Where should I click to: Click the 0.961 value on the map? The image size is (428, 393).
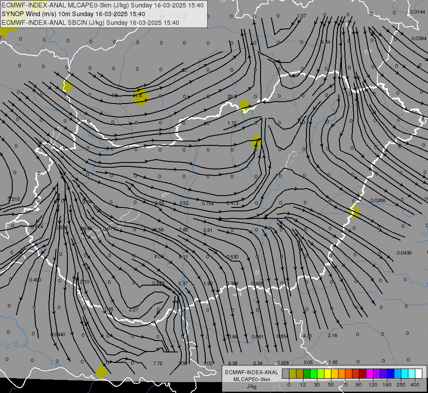point(257,337)
